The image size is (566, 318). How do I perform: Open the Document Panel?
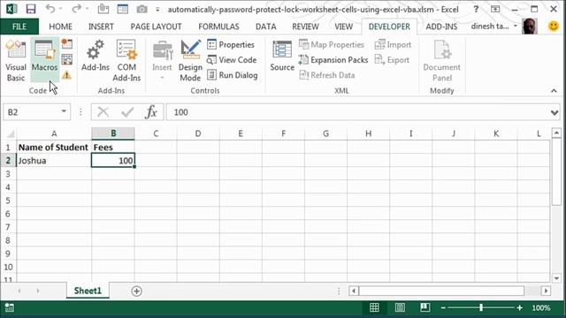coord(442,60)
